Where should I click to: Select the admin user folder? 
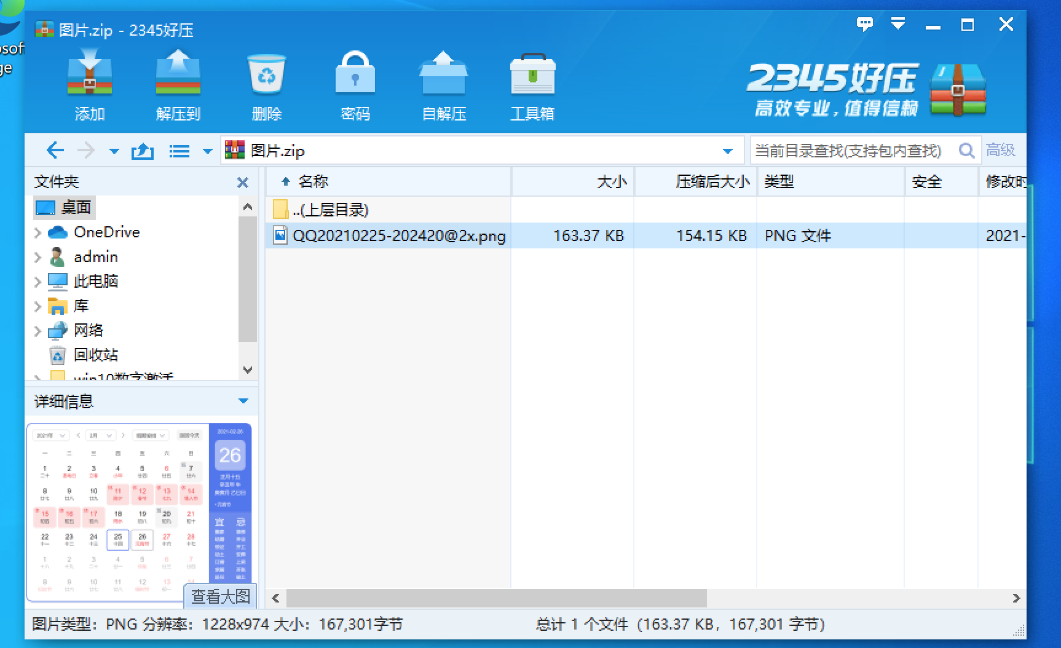point(83,256)
